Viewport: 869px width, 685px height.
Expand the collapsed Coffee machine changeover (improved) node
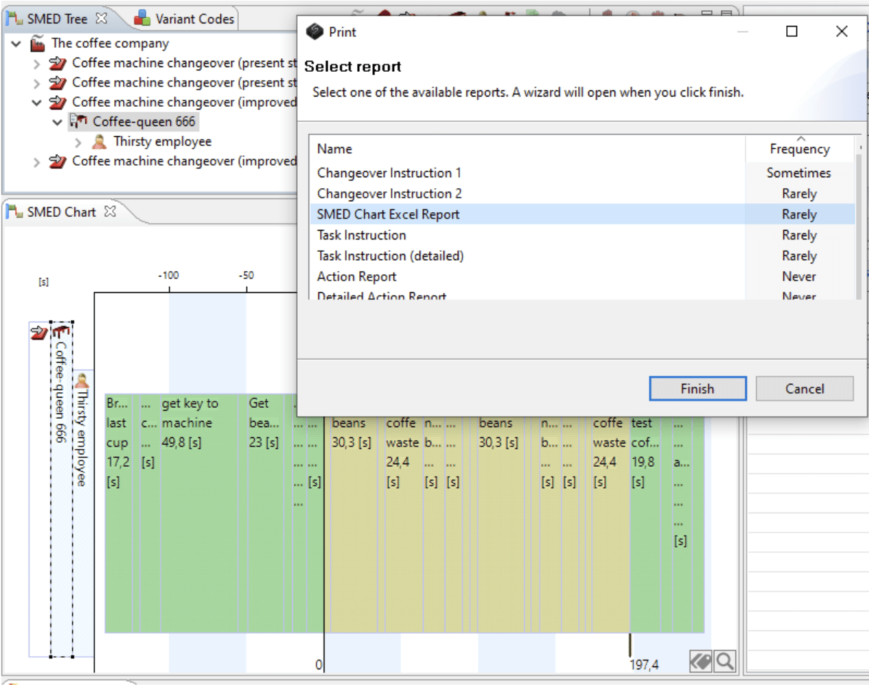(x=36, y=162)
